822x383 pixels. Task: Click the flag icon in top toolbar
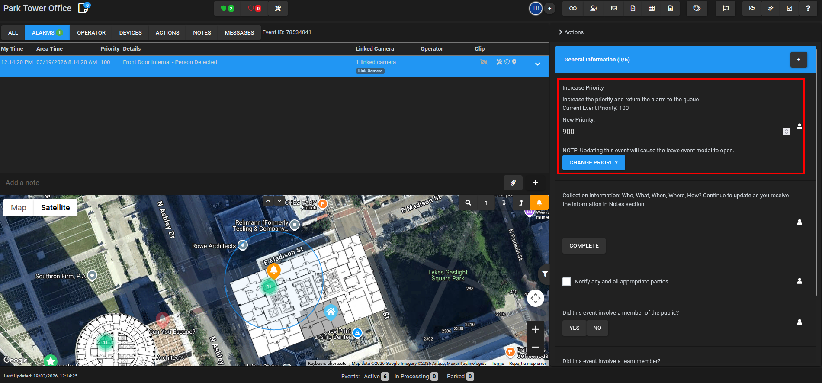(726, 8)
